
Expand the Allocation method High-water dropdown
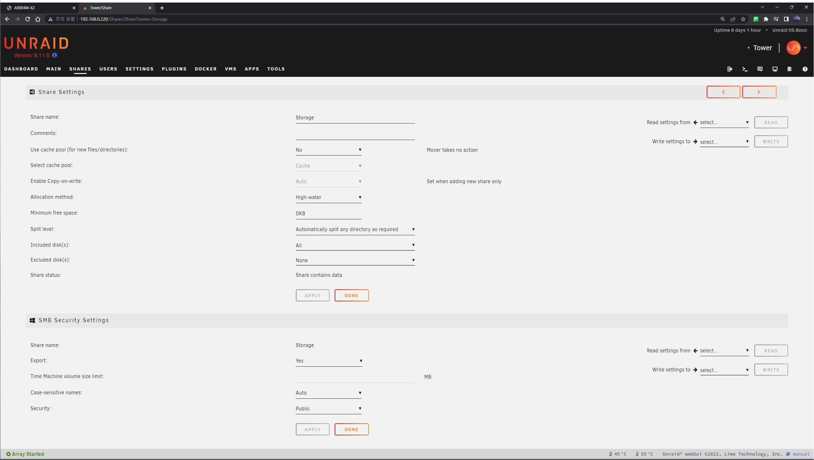(x=328, y=197)
